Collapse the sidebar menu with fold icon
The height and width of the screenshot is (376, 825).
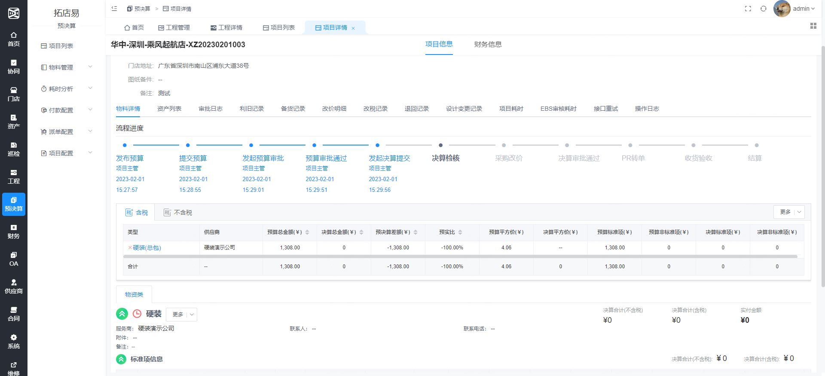click(114, 9)
